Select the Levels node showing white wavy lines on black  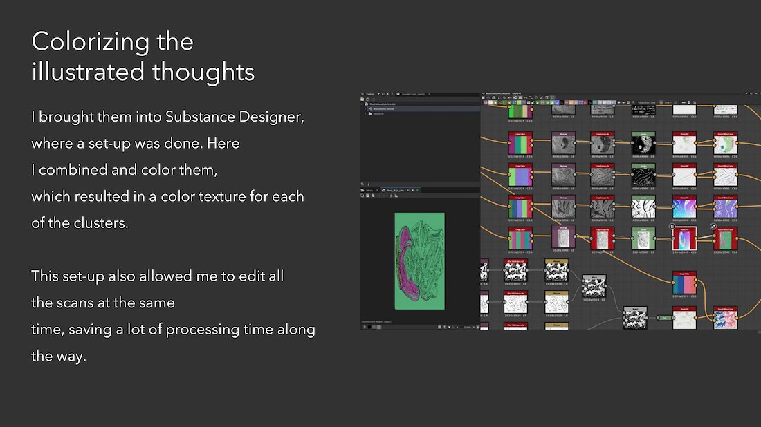coord(643,175)
